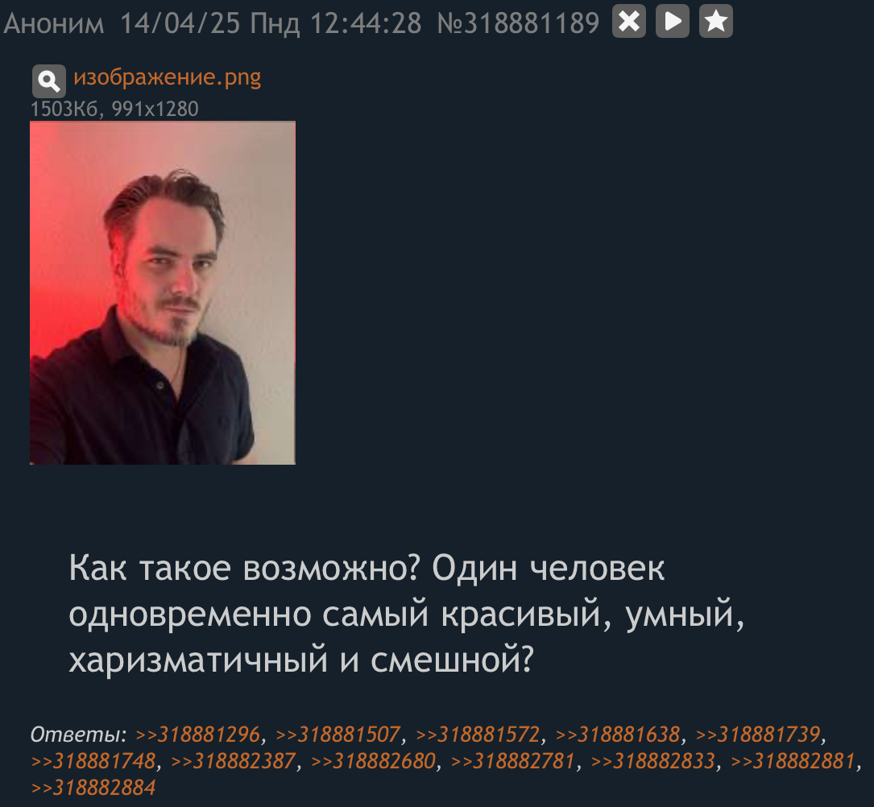This screenshot has width=874, height=807.
Task: Open reply >>318882833
Action: (652, 761)
